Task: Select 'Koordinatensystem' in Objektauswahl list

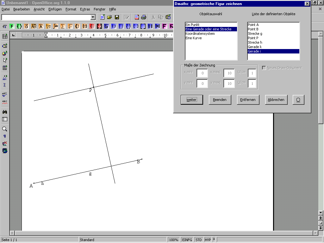Action: 200,34
